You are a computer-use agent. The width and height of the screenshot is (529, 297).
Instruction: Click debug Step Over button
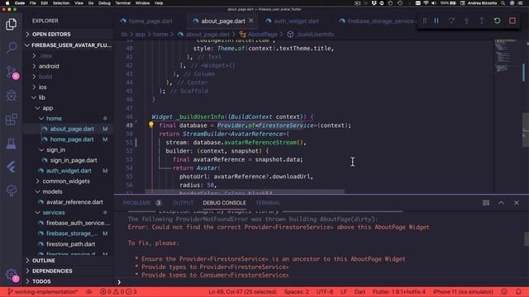[x=451, y=21]
